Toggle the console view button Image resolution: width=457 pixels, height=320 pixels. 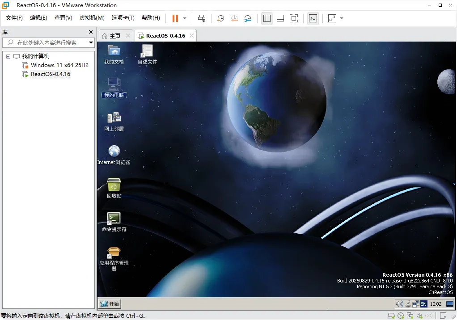coord(313,18)
